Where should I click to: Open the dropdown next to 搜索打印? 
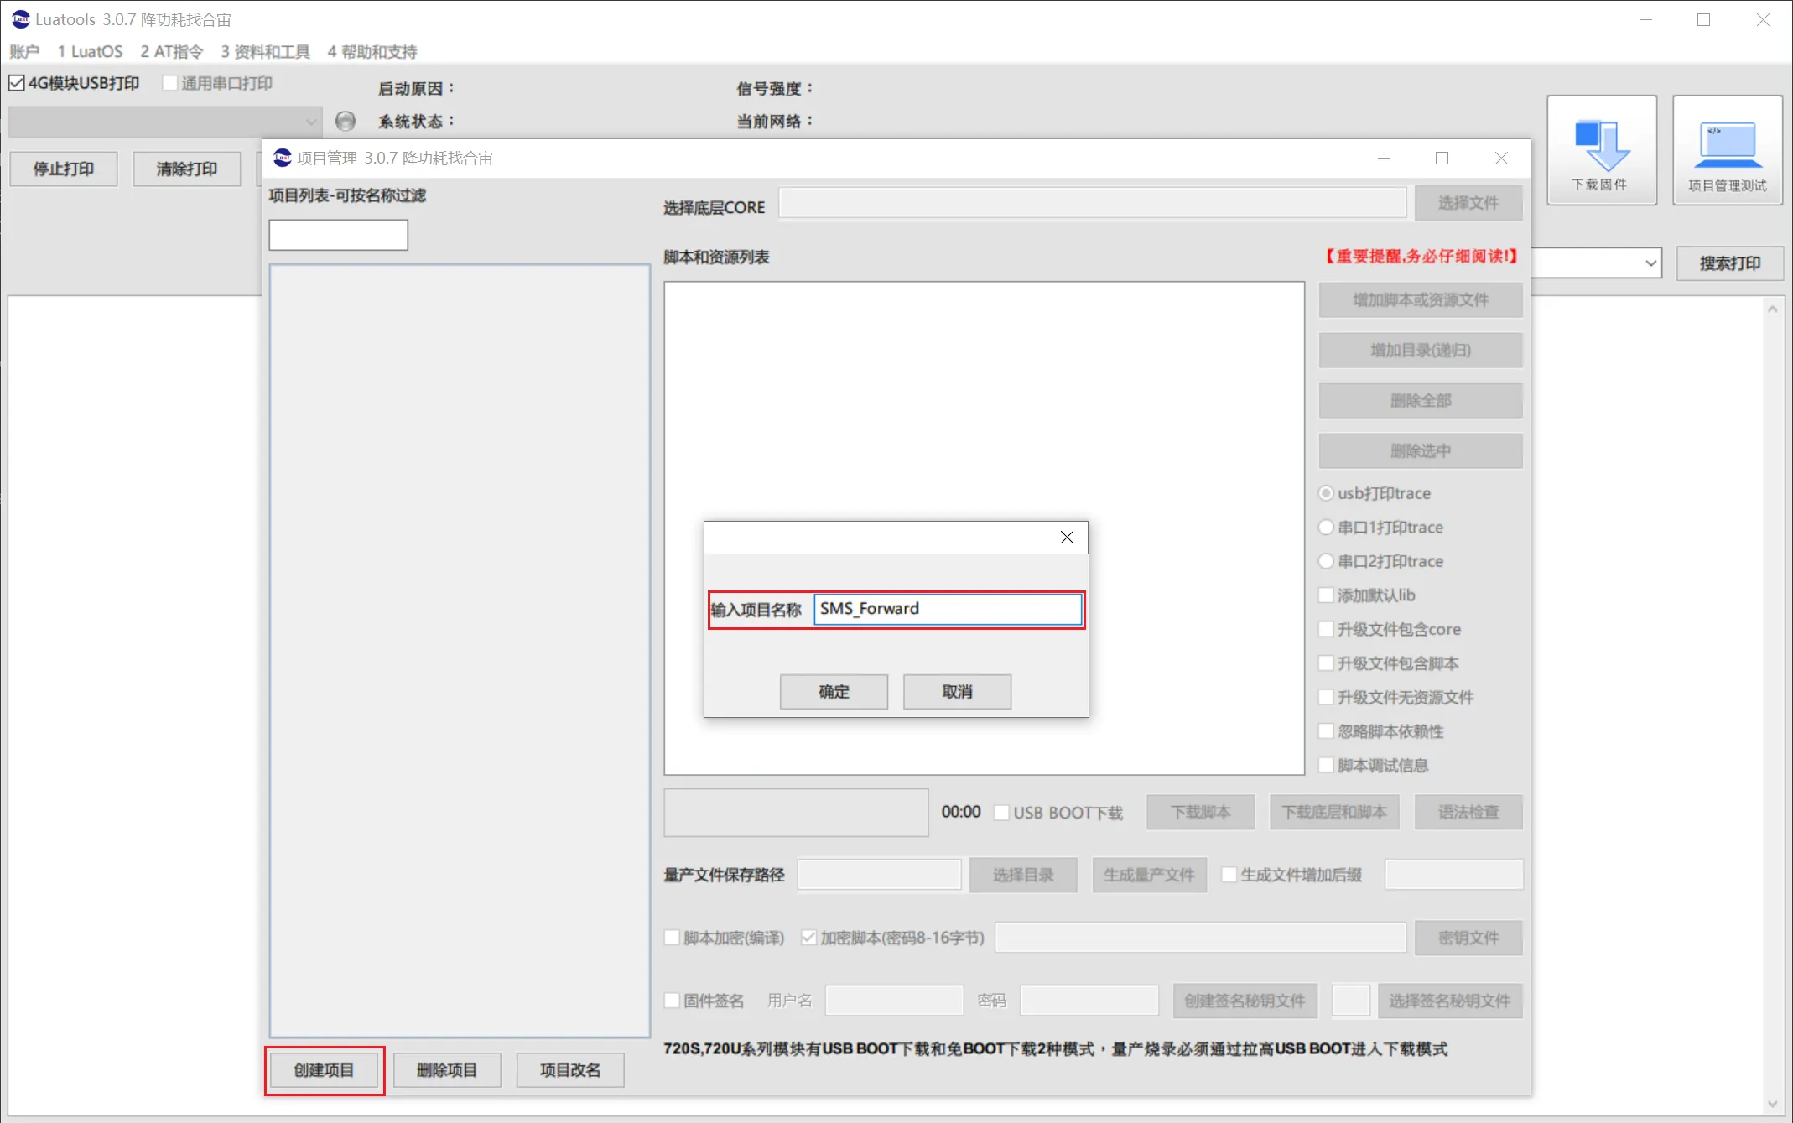point(1650,263)
